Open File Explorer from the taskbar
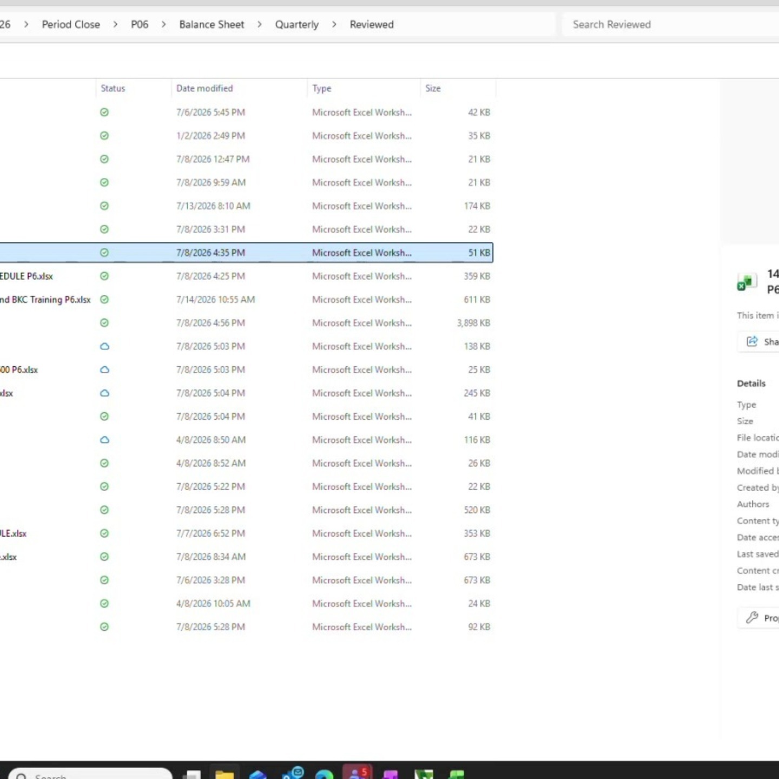The width and height of the screenshot is (779, 779). (225, 774)
